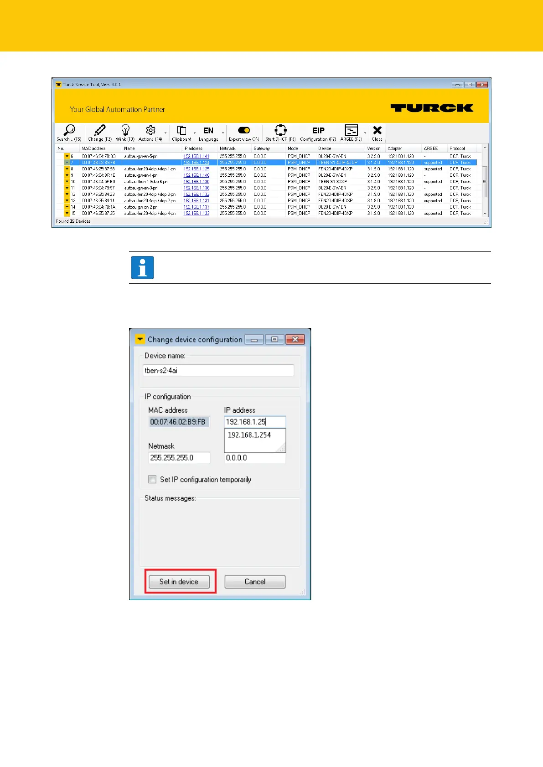Maximize the Turck Service Tool window
This screenshot has width=543, height=767.
470,85
